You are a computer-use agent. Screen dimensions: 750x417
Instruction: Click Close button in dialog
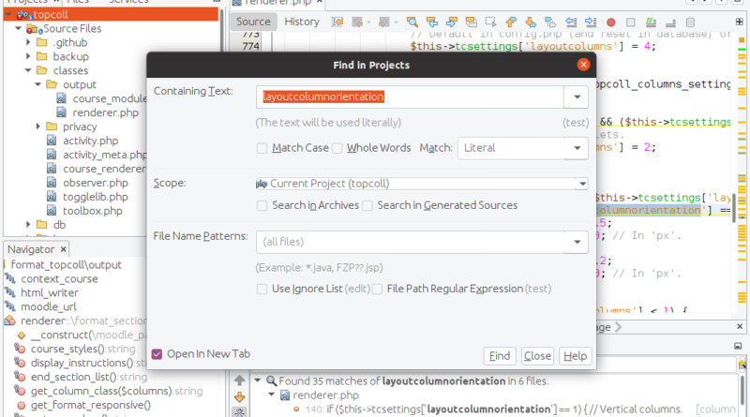click(x=537, y=356)
